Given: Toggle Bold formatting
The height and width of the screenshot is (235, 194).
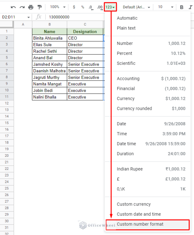Looking at the screenshot, I should coord(182,7).
